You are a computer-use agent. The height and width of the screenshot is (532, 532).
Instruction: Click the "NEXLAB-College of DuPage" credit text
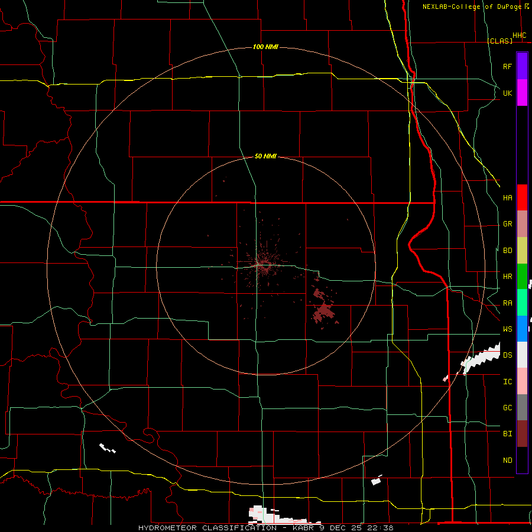pyautogui.click(x=473, y=7)
